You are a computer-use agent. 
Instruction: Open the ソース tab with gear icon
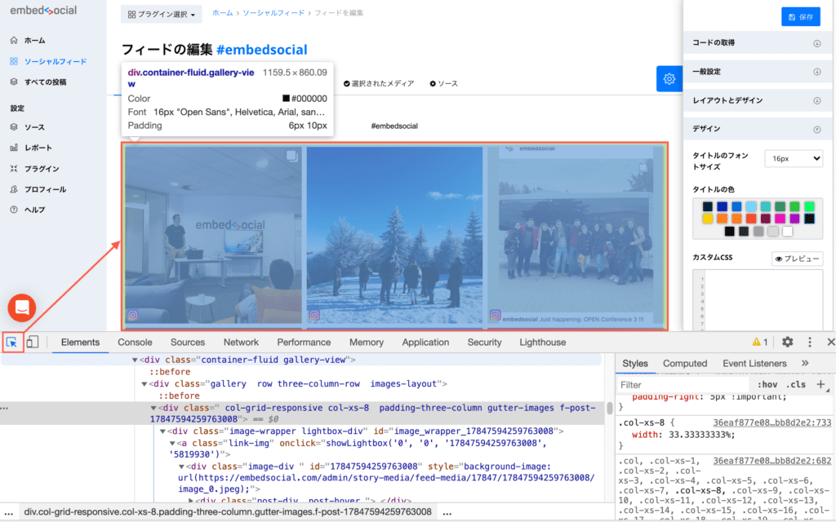click(x=443, y=84)
